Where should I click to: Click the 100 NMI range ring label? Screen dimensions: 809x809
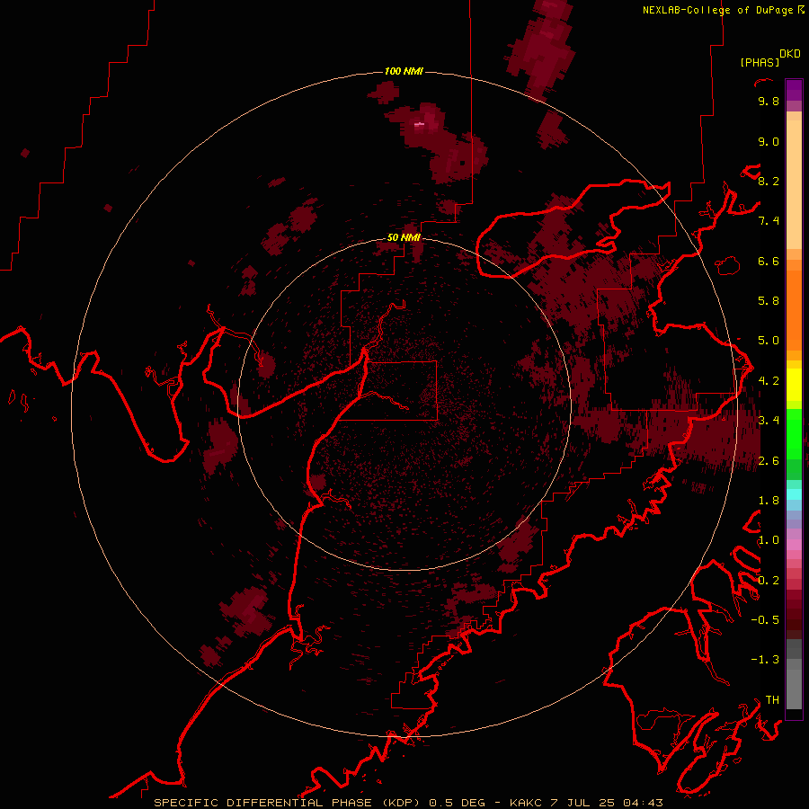click(x=404, y=71)
